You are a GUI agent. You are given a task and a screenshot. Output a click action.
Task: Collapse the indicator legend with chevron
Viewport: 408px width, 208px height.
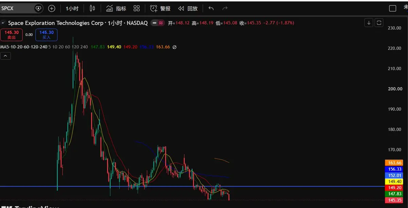[x=5, y=56]
